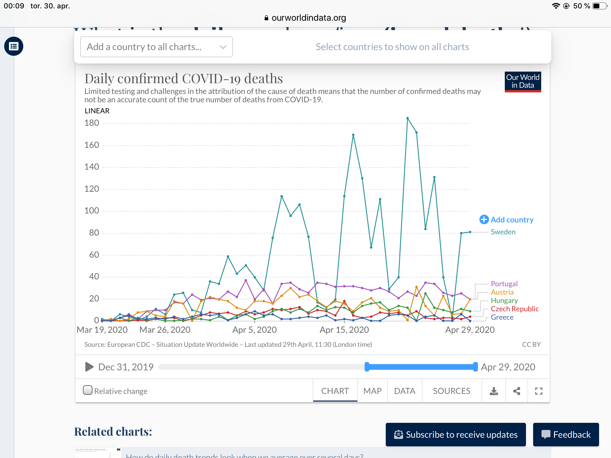
Task: Click the Our World in Data logo
Action: click(523, 82)
